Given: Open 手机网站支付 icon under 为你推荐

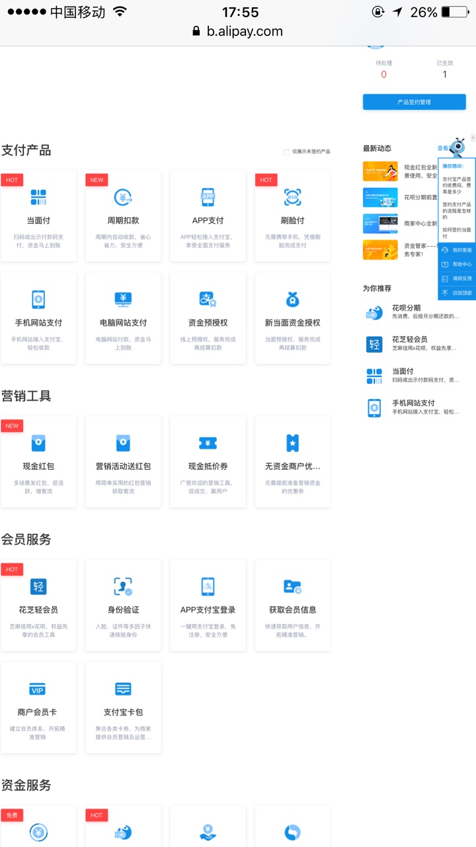Looking at the screenshot, I should pos(374,408).
